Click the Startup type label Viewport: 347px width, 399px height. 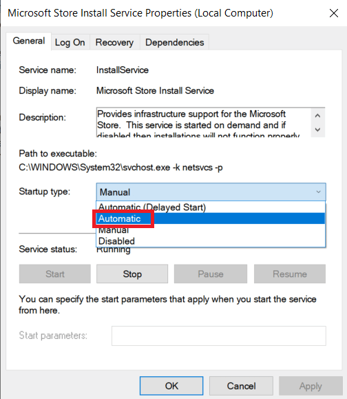coord(45,192)
